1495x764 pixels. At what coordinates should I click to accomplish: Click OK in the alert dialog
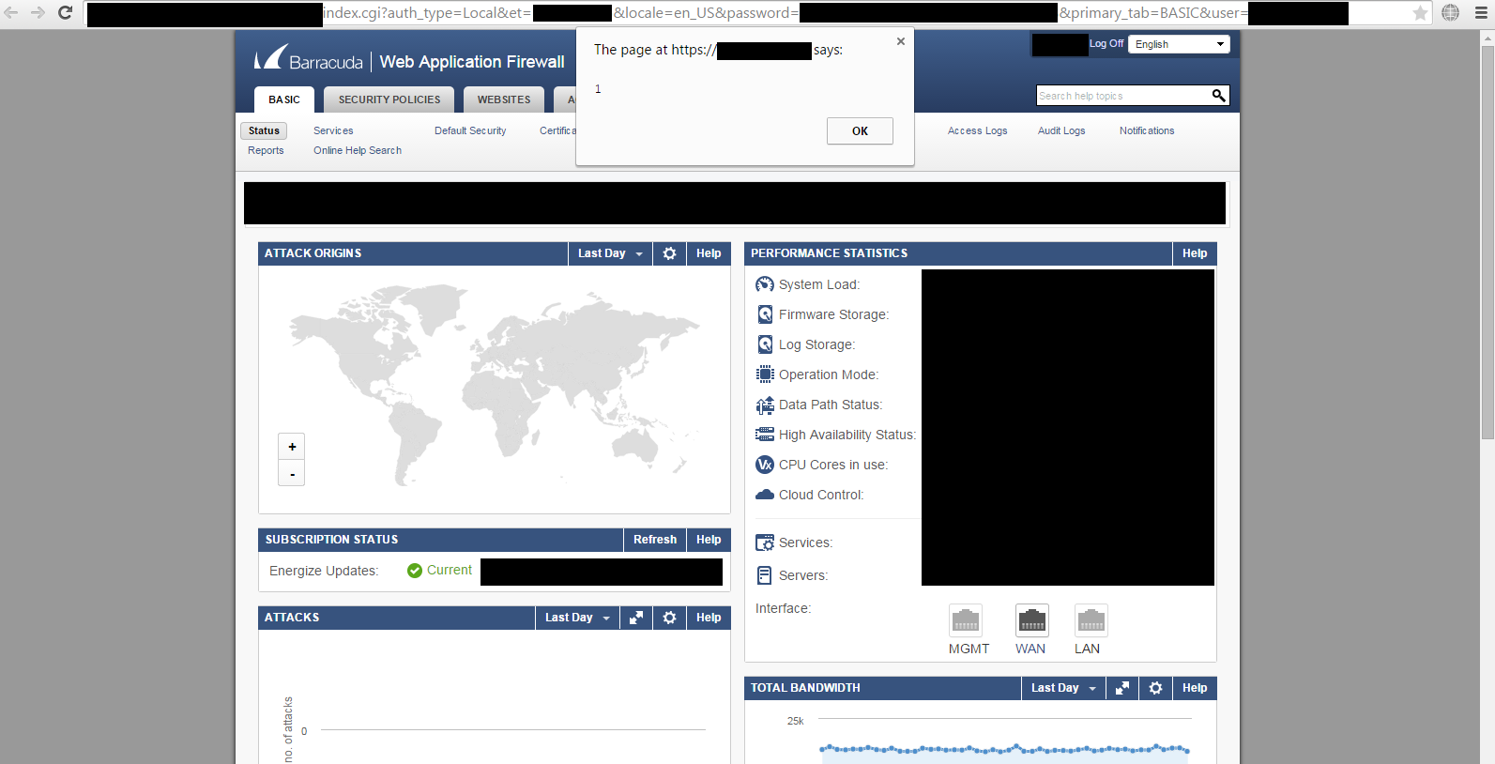tap(860, 130)
